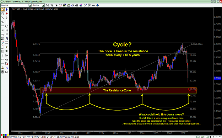Select the dotted Fibonacci retracement lines tool
The image size is (222, 138).
[2, 26]
